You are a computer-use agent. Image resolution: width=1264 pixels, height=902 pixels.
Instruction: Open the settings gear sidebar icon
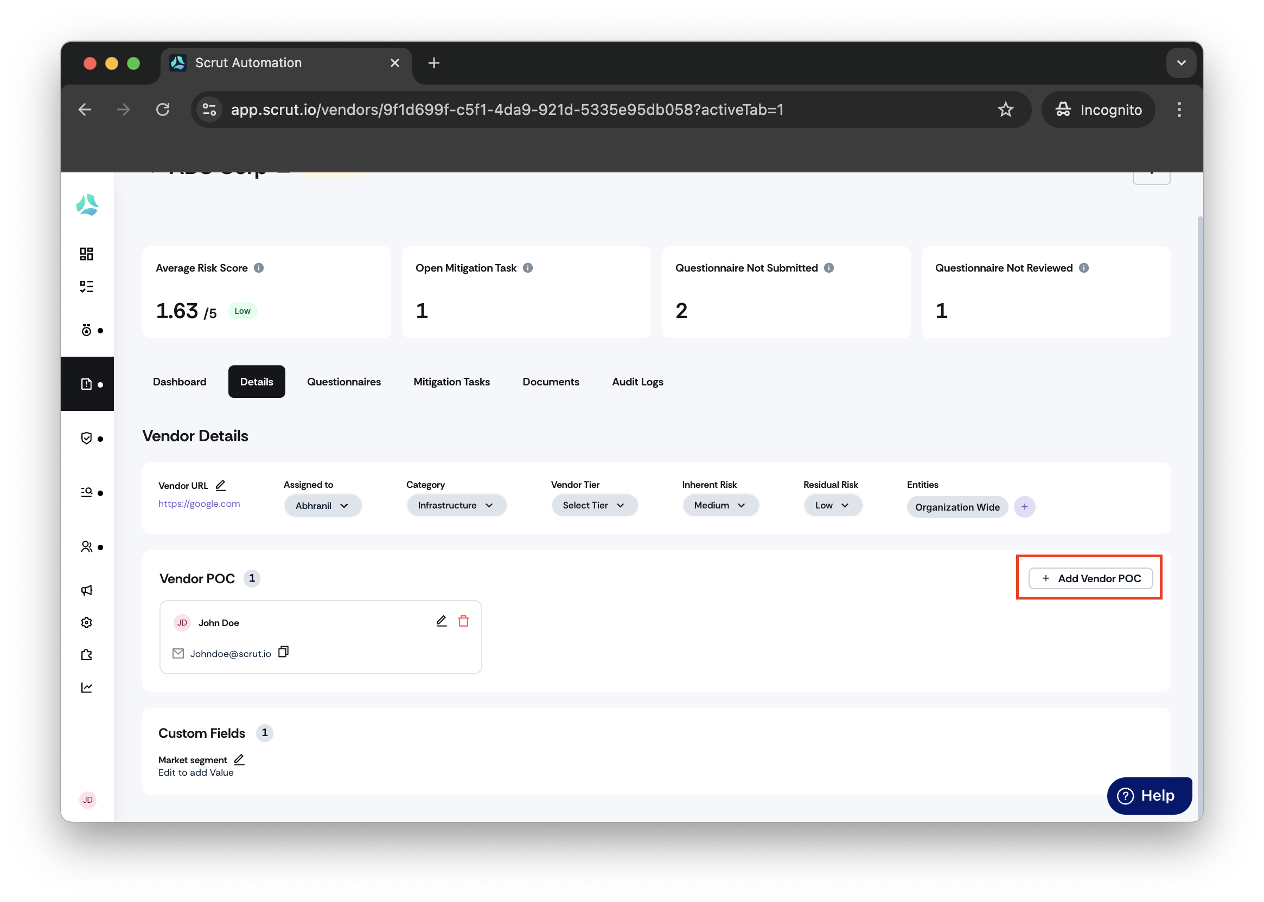pyautogui.click(x=86, y=623)
